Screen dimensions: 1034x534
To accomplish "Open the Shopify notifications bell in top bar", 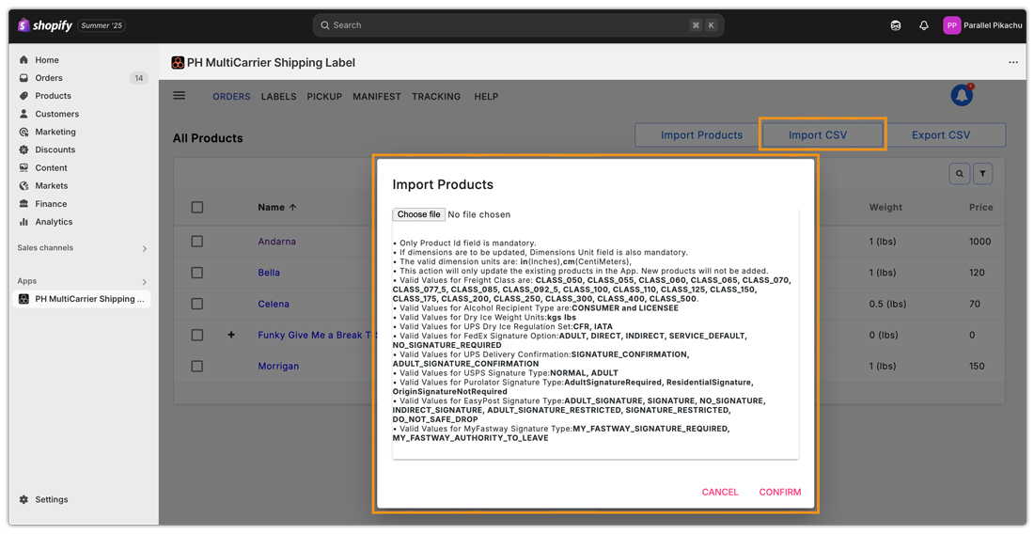I will (x=924, y=25).
